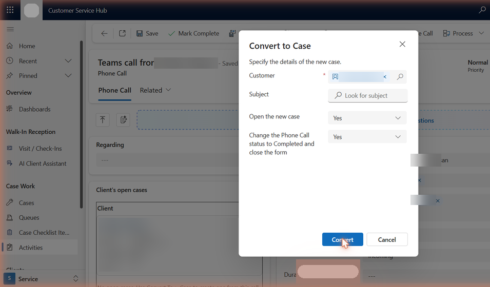Image resolution: width=490 pixels, height=287 pixels.
Task: Go to Home in the sidebar
Action: (x=27, y=46)
